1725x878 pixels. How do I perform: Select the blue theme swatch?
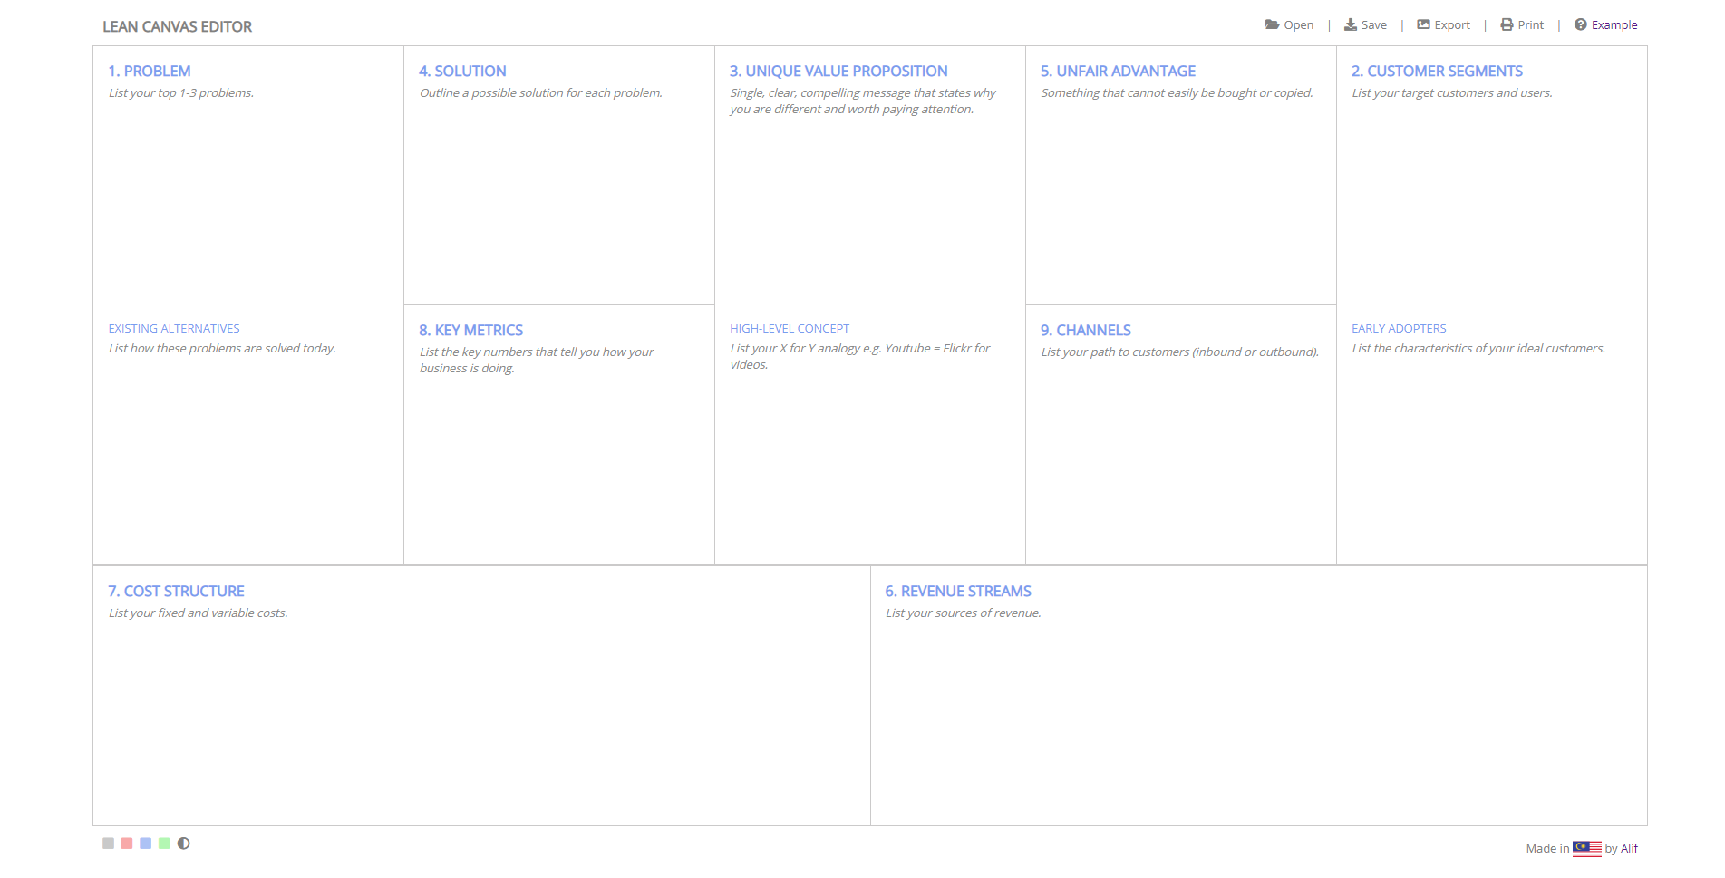click(146, 844)
